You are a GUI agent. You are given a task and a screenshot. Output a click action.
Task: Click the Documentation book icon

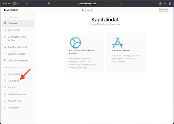point(5,74)
